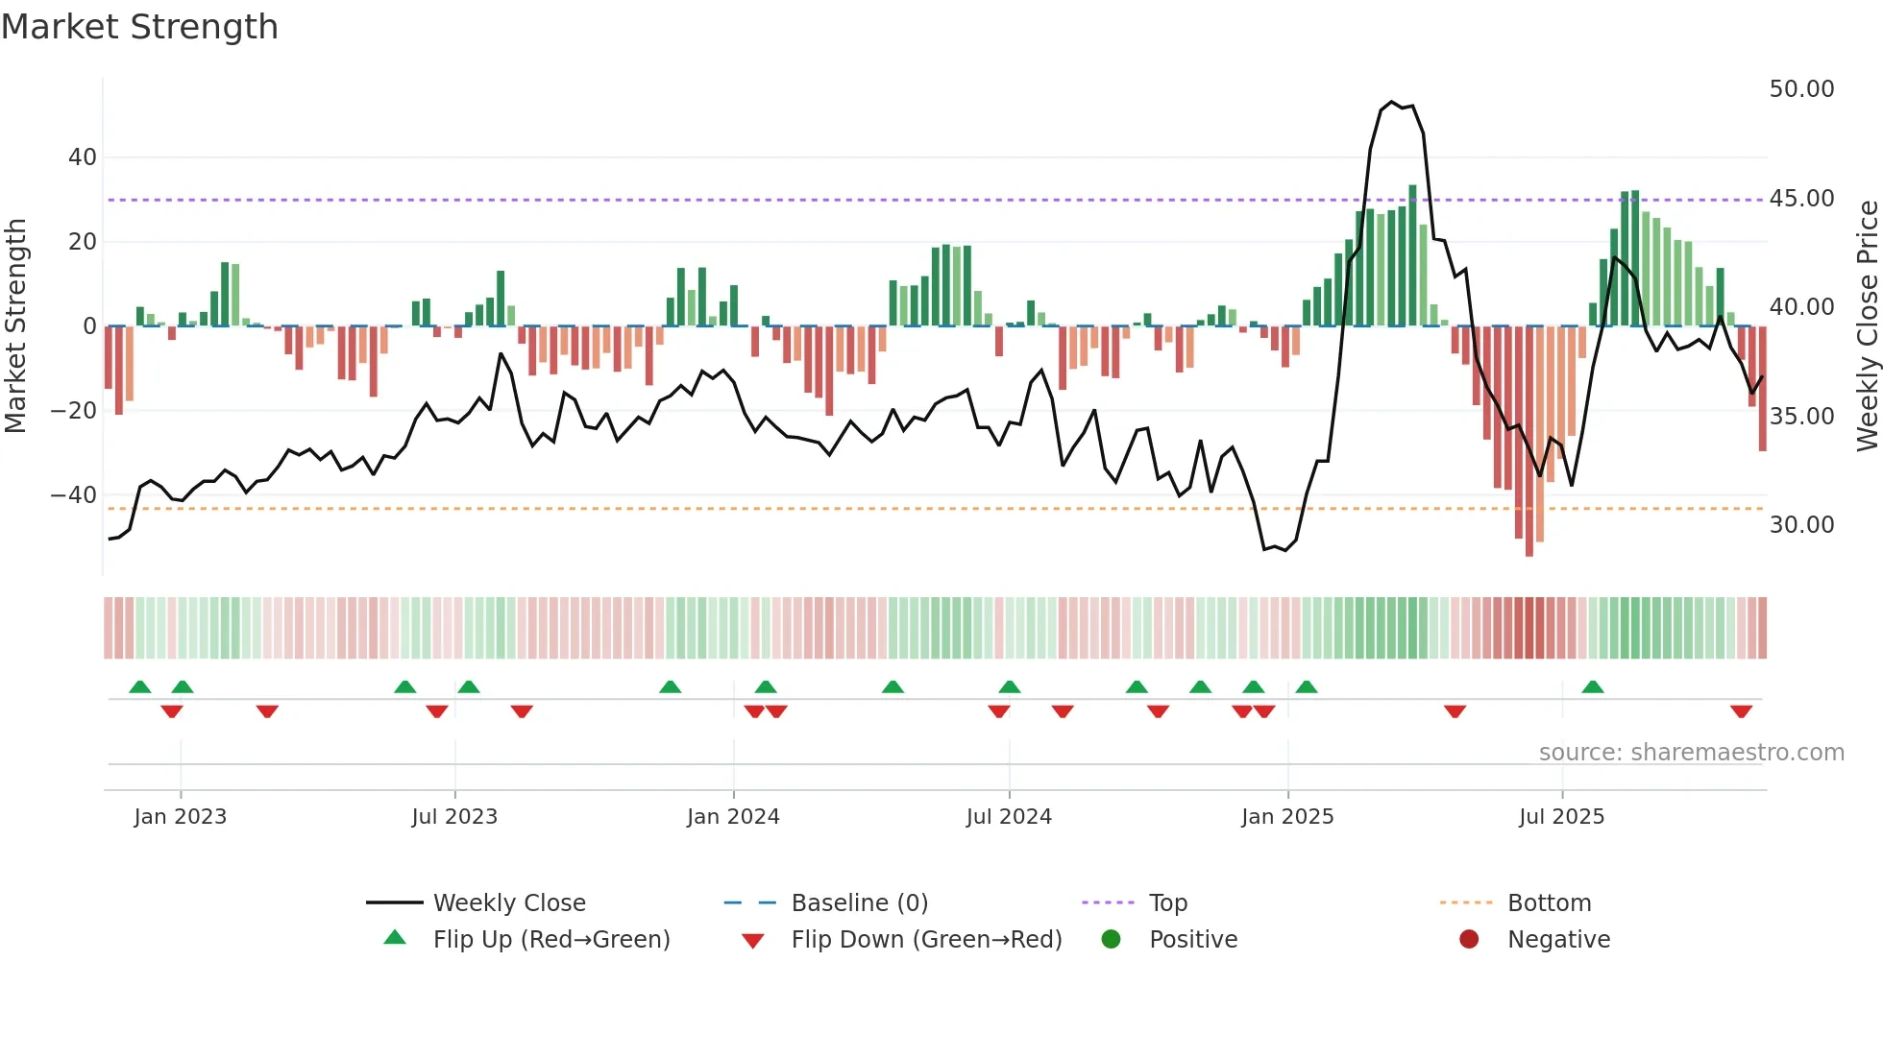Click the last red flip-down marker
The width and height of the screenshot is (1883, 1058).
pyautogui.click(x=1741, y=711)
